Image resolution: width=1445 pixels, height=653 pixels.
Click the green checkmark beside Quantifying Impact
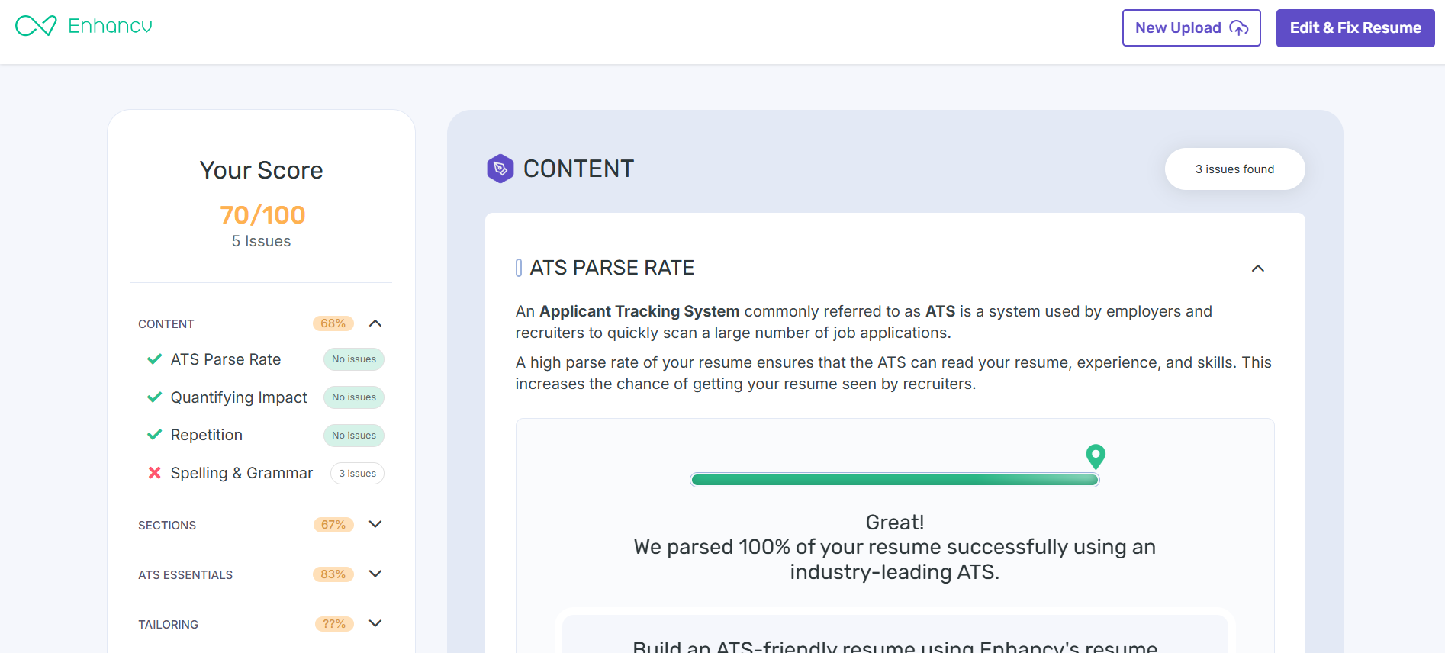click(x=154, y=397)
